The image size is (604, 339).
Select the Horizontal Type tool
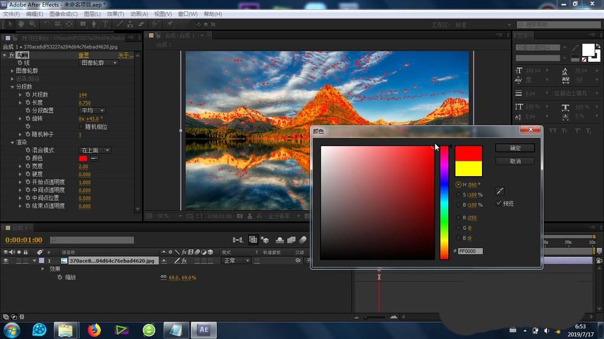click(x=105, y=24)
